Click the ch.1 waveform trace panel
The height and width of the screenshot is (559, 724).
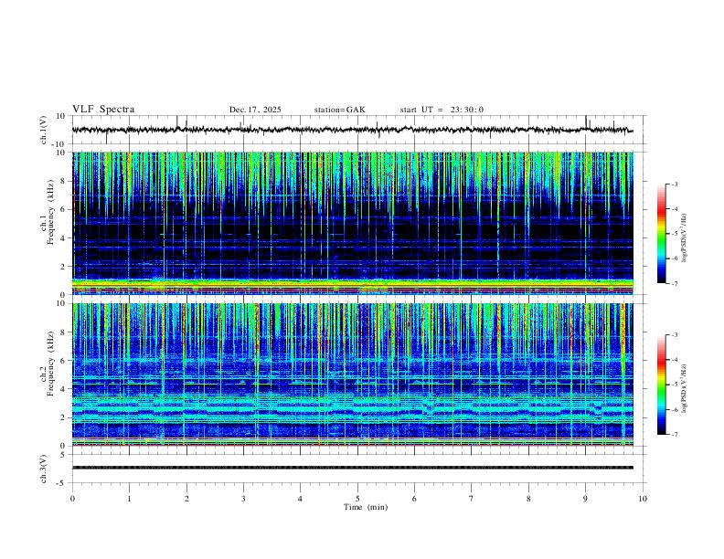[359, 130]
